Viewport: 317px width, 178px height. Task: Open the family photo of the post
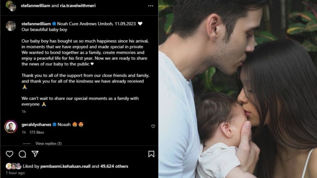tap(238, 89)
